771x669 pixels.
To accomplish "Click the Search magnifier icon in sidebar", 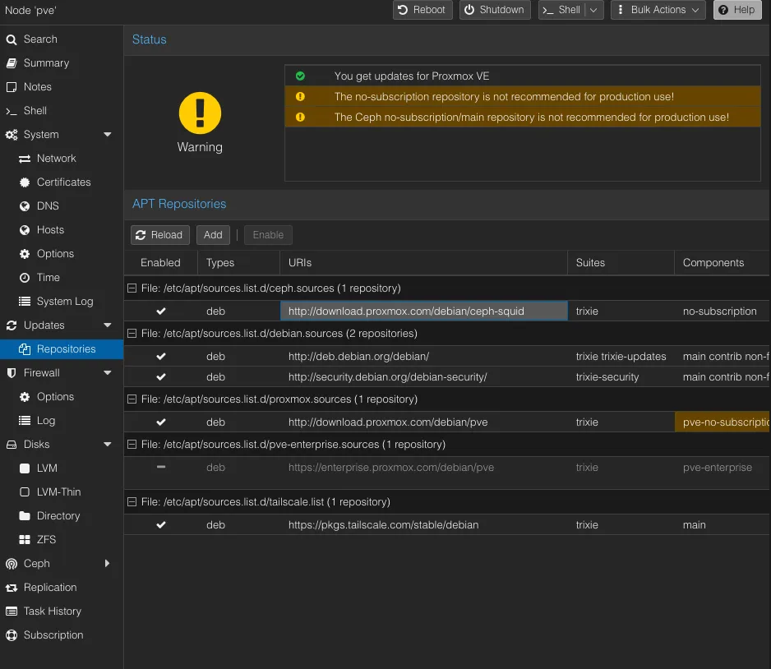I will 12,39.
